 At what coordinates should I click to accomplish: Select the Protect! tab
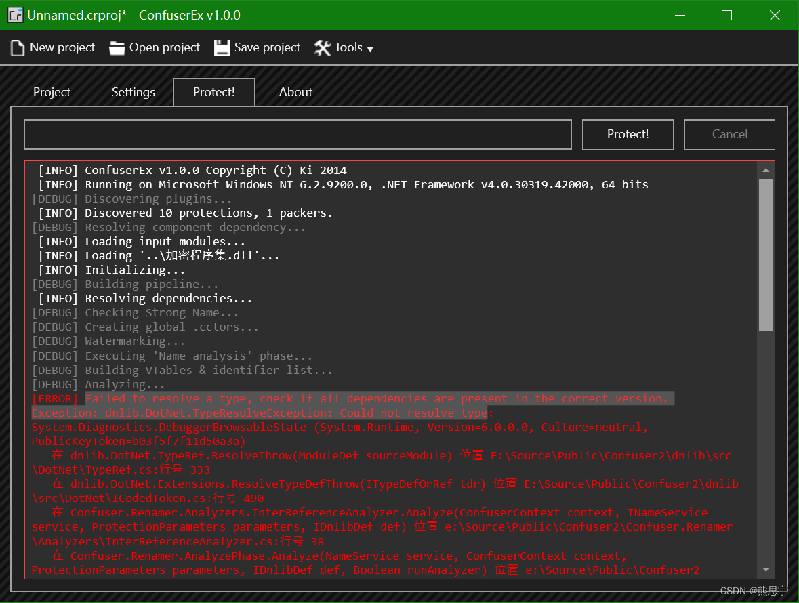click(214, 92)
